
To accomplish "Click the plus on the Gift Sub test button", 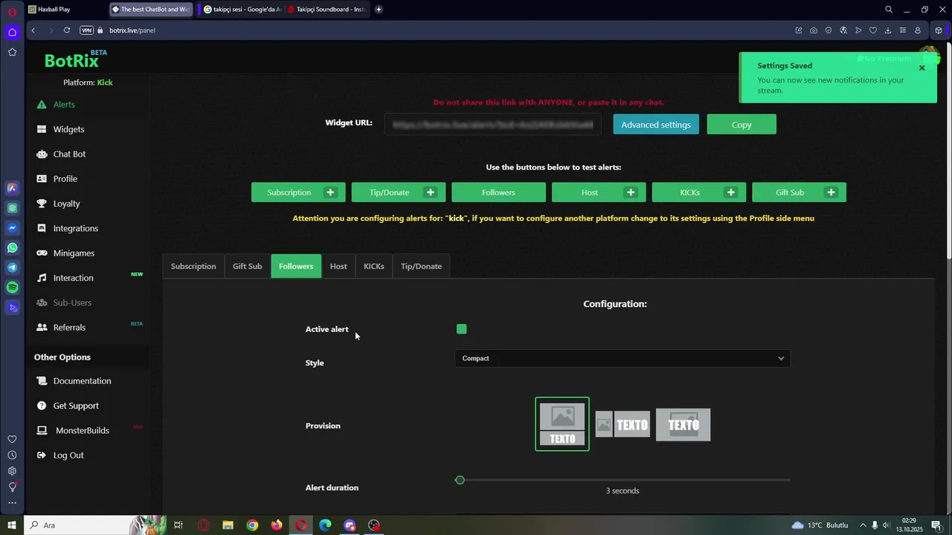I will [831, 192].
